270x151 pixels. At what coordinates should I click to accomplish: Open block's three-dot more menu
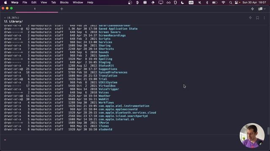tap(265, 18)
